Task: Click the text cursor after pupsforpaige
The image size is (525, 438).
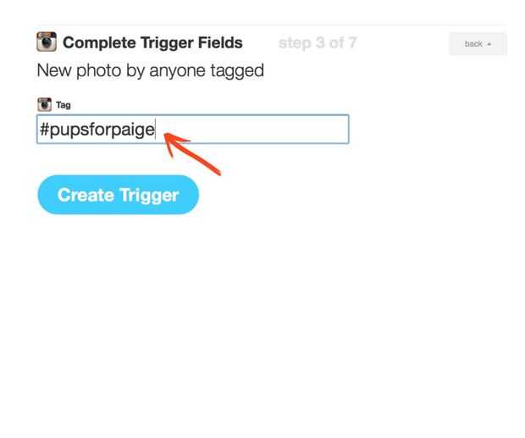Action: click(x=155, y=129)
